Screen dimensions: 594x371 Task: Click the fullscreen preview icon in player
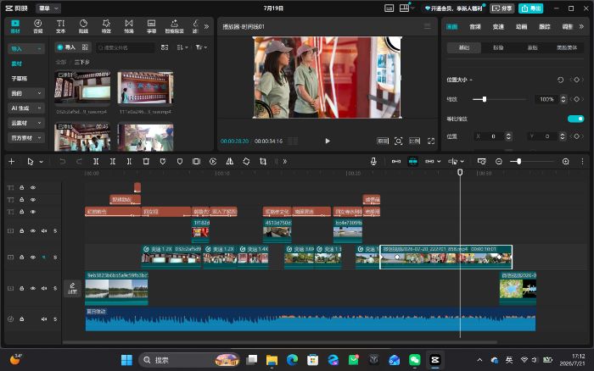click(431, 141)
